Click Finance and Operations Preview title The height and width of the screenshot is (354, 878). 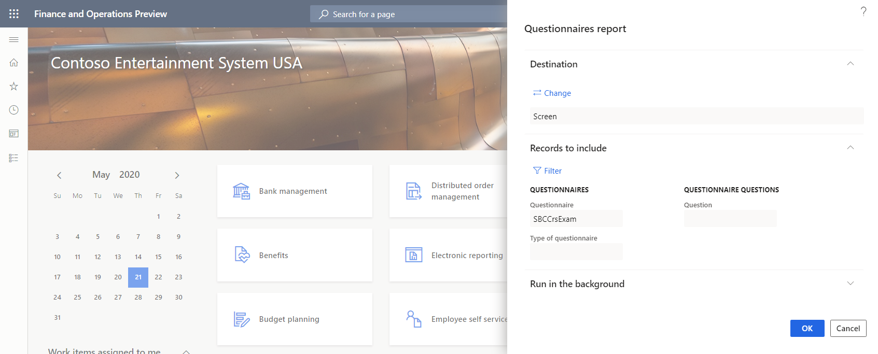101,14
